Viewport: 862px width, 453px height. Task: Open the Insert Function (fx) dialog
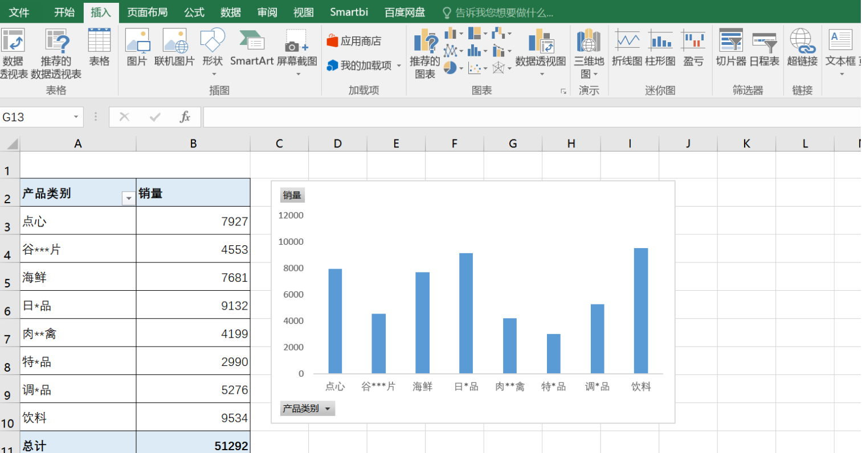[185, 117]
